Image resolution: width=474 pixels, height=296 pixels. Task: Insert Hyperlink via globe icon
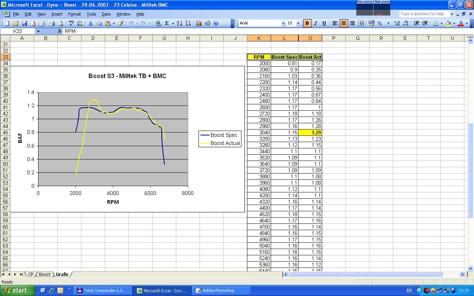(x=158, y=23)
